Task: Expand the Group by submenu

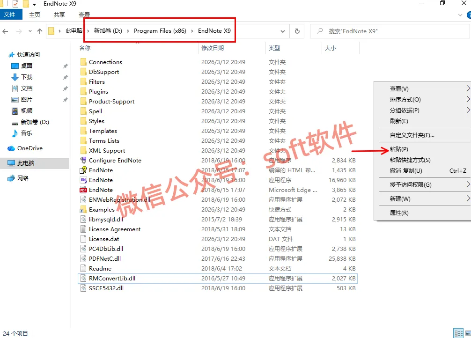Action: point(468,110)
